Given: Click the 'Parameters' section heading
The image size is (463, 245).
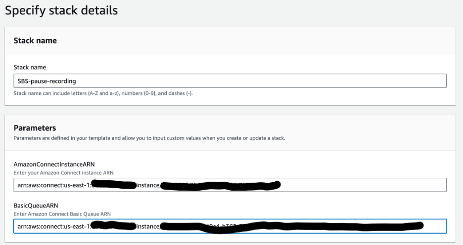Looking at the screenshot, I should (x=35, y=128).
